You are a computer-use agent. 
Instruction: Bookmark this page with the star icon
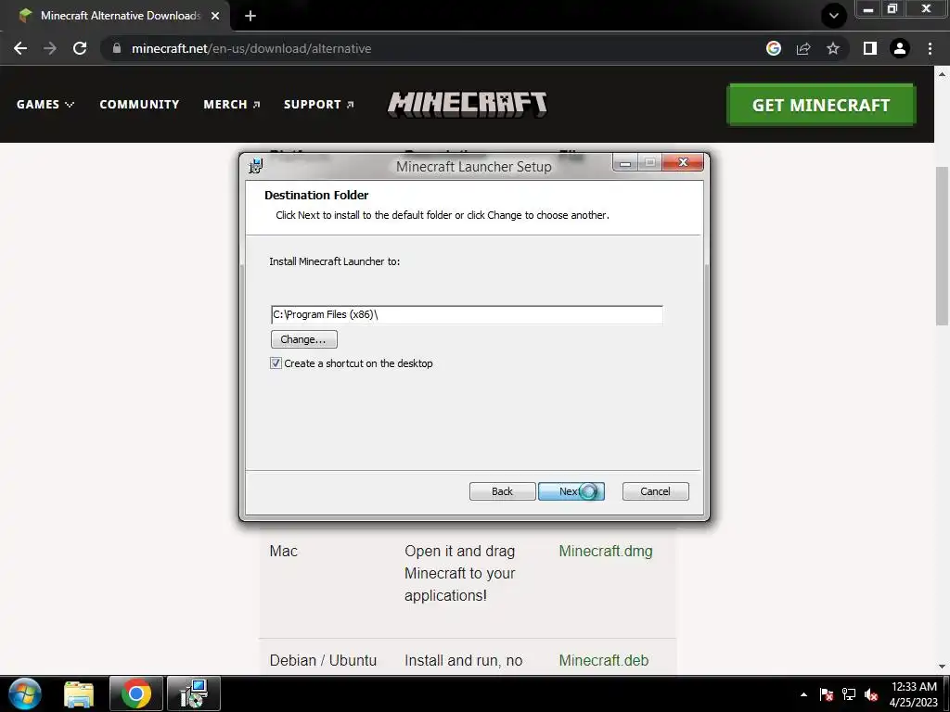[833, 48]
